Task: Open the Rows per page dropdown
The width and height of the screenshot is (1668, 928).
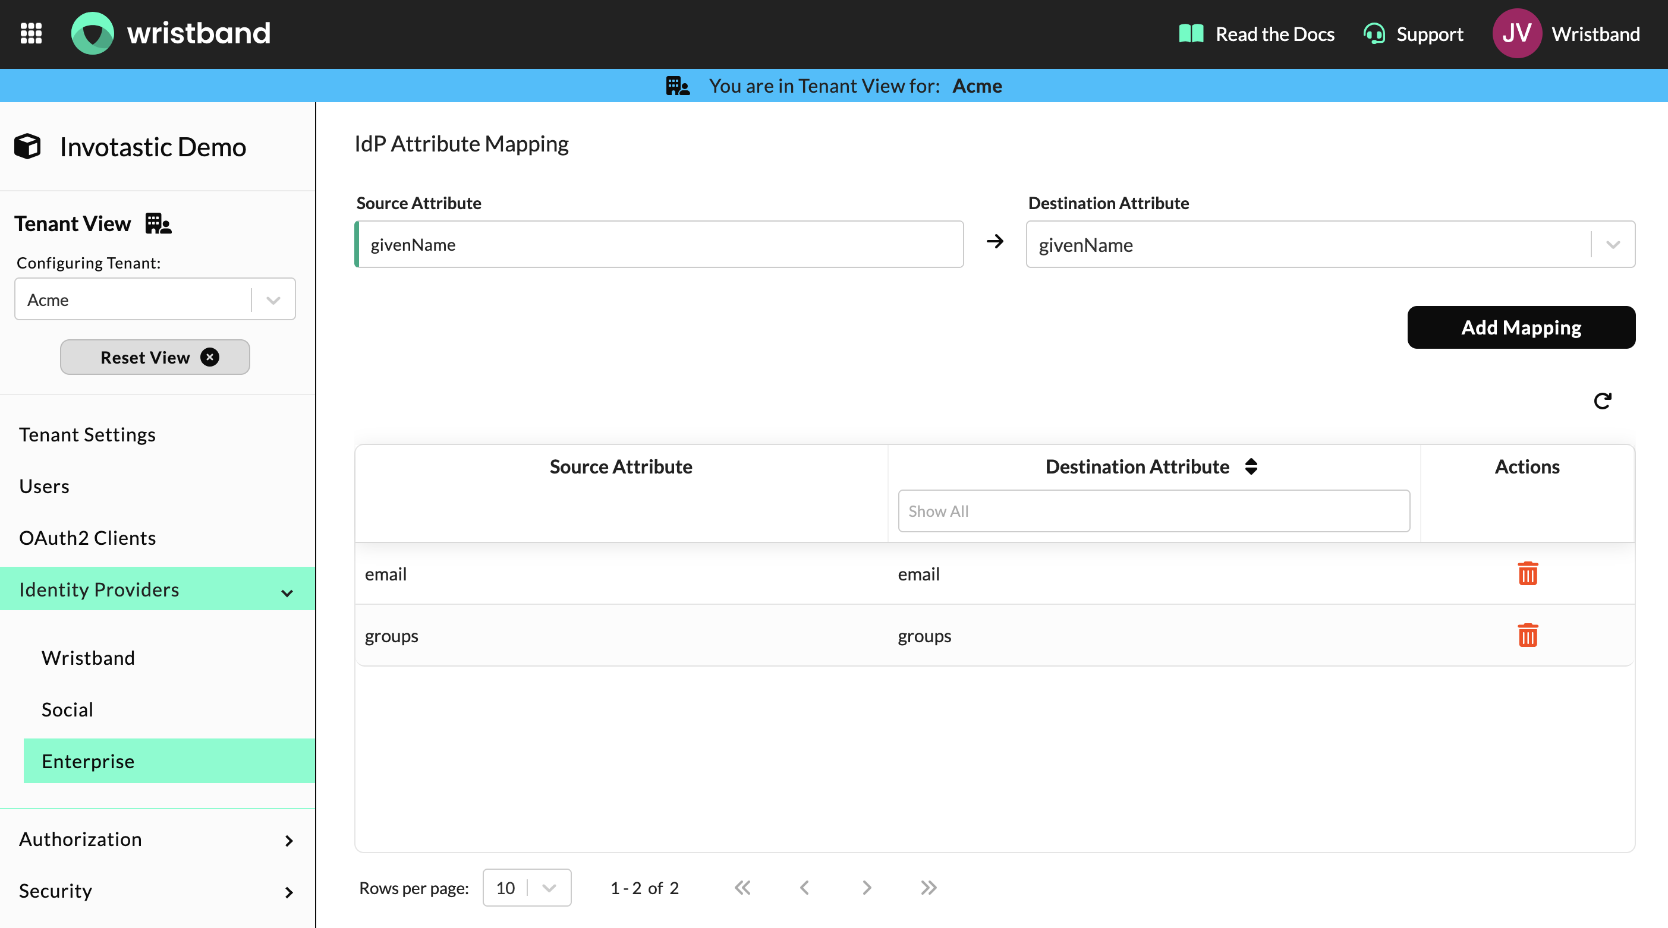Action: (527, 888)
